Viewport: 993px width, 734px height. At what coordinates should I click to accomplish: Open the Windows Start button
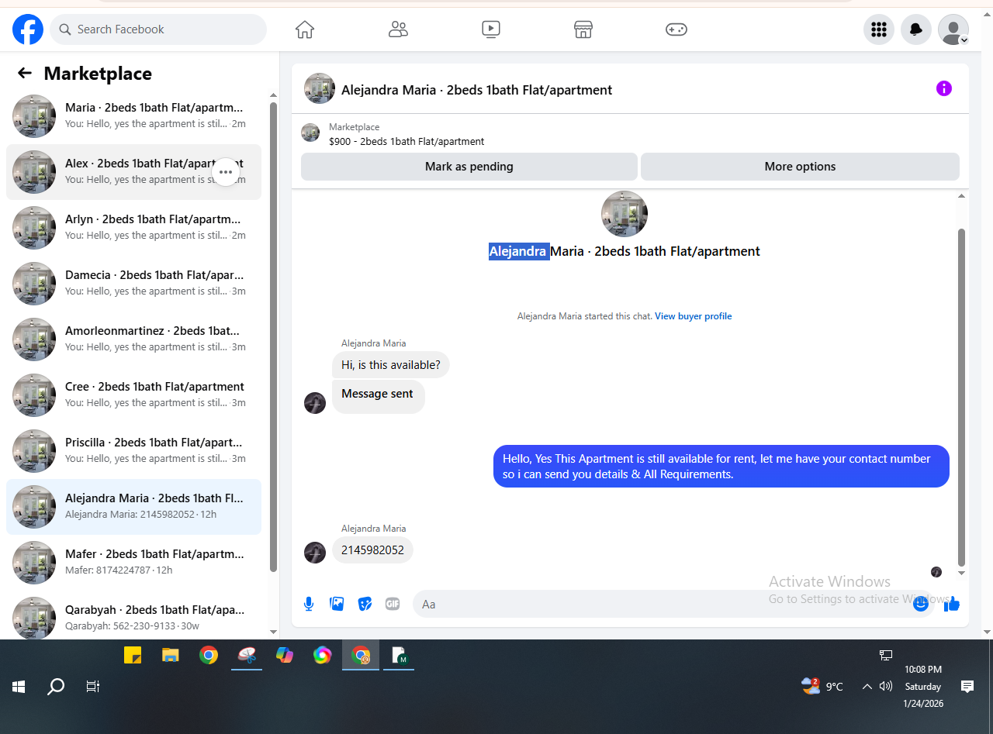[x=19, y=687]
